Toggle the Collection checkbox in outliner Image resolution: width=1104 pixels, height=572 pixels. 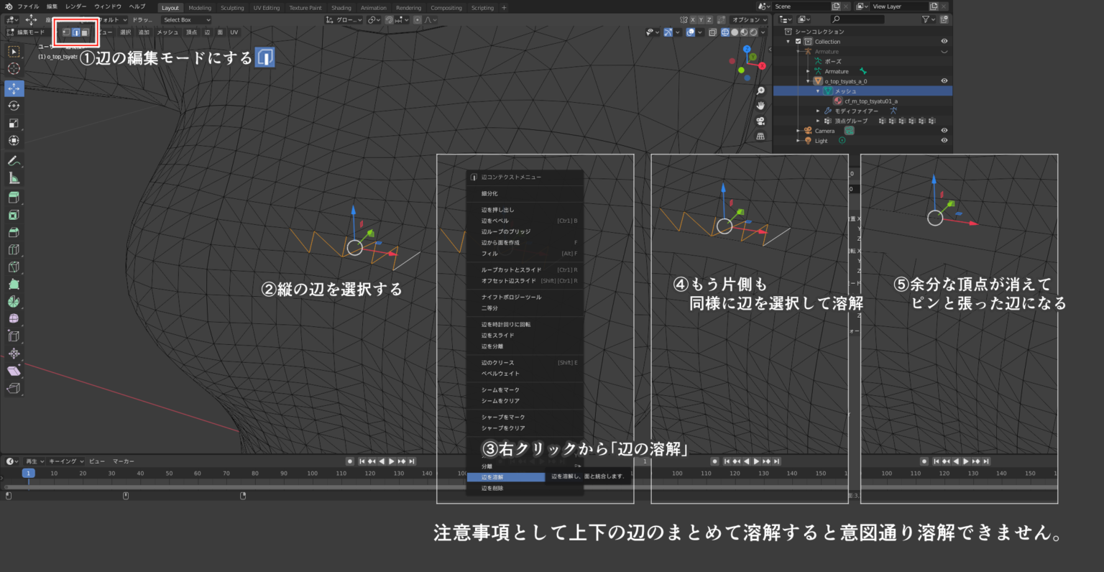[x=798, y=42]
